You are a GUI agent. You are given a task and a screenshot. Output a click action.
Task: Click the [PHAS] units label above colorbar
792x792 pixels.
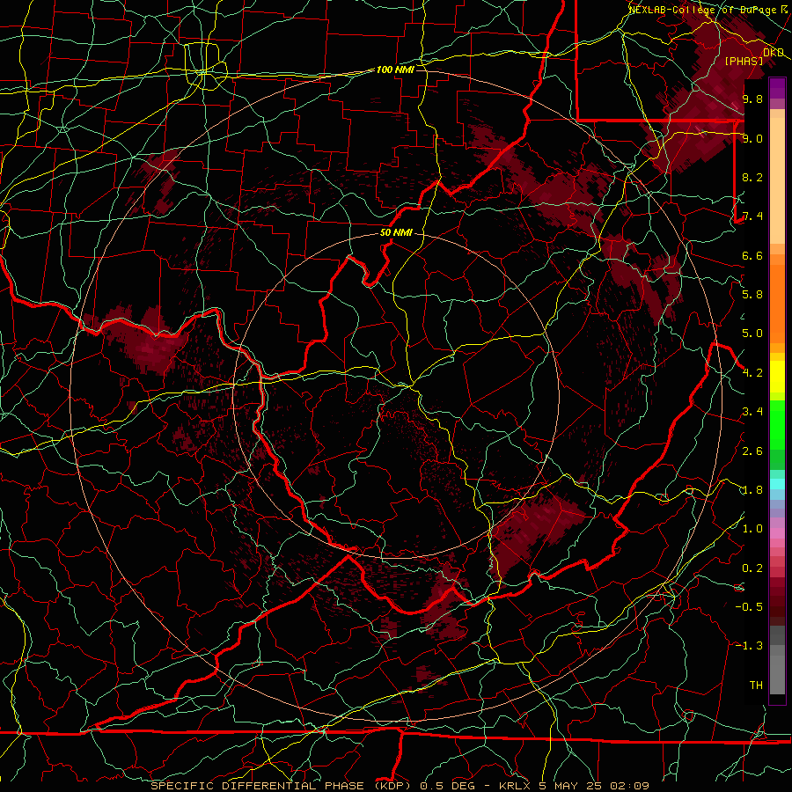click(x=744, y=61)
